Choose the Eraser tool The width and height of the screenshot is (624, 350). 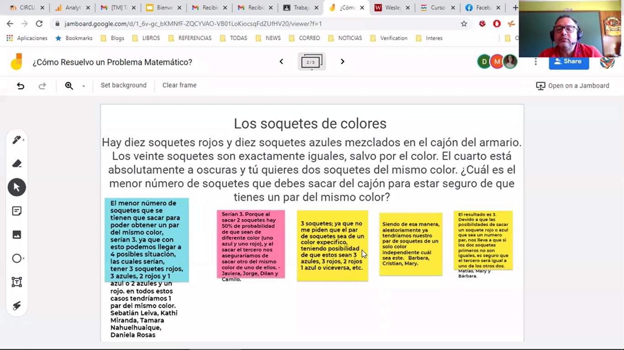[x=17, y=164]
